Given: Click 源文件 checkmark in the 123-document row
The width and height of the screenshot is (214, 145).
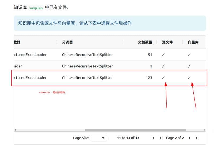Looking at the screenshot, I should [163, 78].
